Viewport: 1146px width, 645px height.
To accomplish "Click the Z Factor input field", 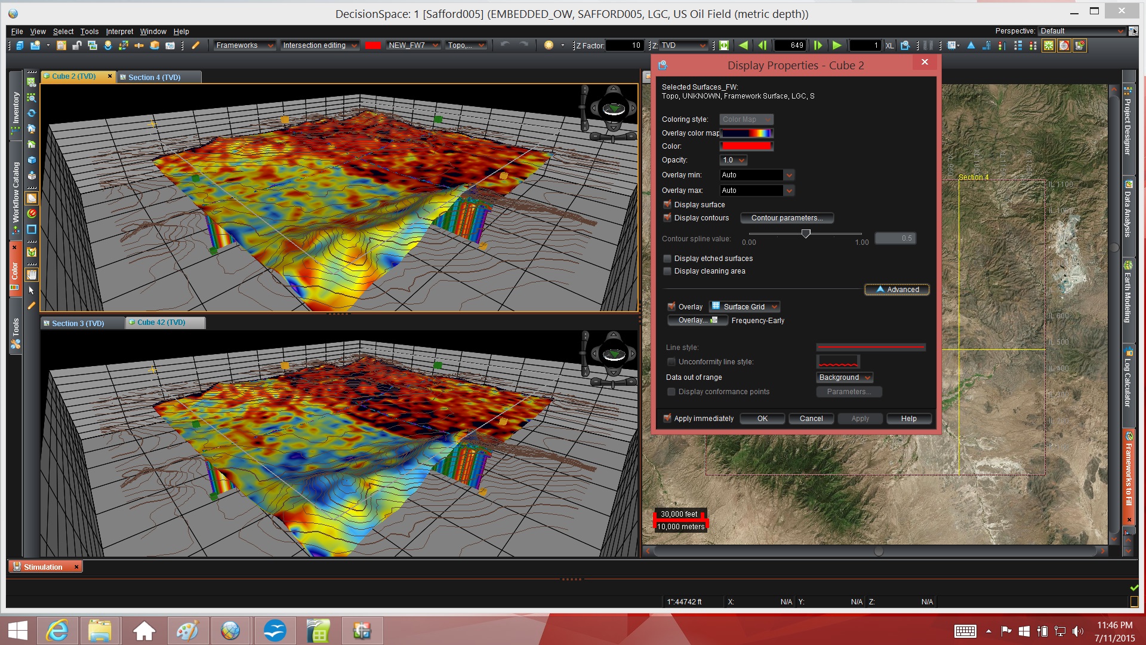I will tap(624, 45).
